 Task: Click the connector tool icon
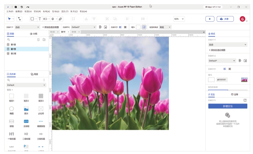click(19, 19)
